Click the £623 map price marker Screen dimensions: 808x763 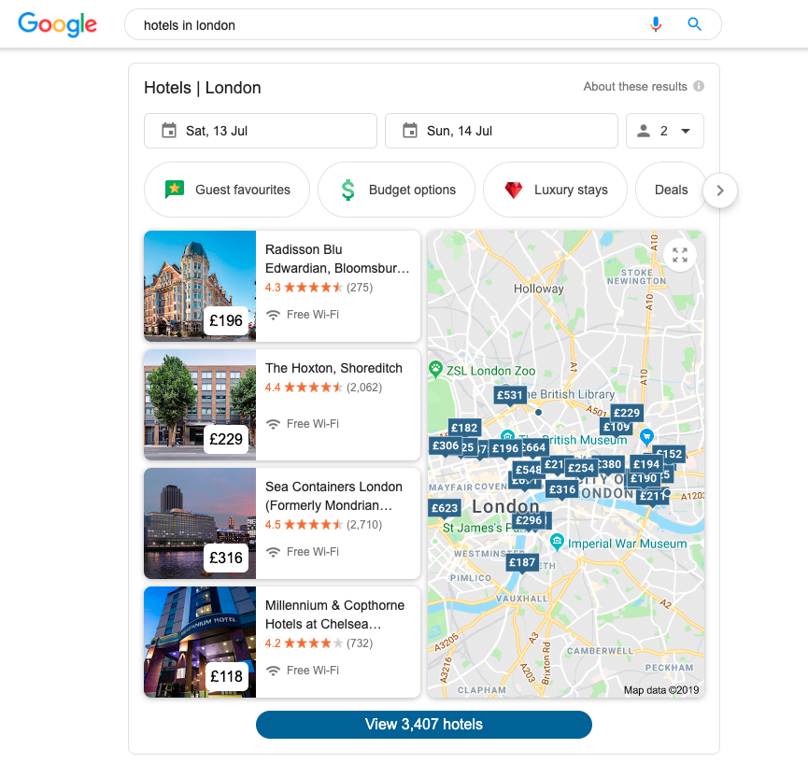[x=445, y=508]
